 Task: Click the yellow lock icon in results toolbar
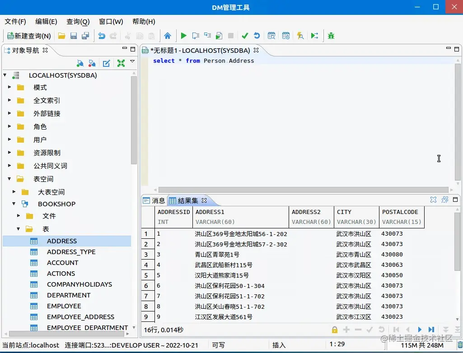pyautogui.click(x=335, y=330)
